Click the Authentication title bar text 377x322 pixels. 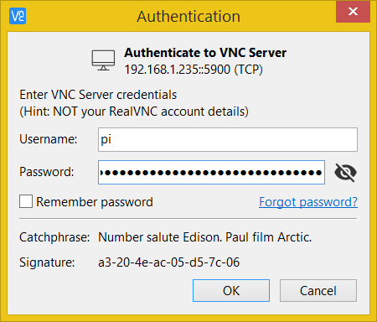(x=188, y=17)
